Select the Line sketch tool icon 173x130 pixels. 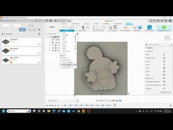tap(62, 27)
